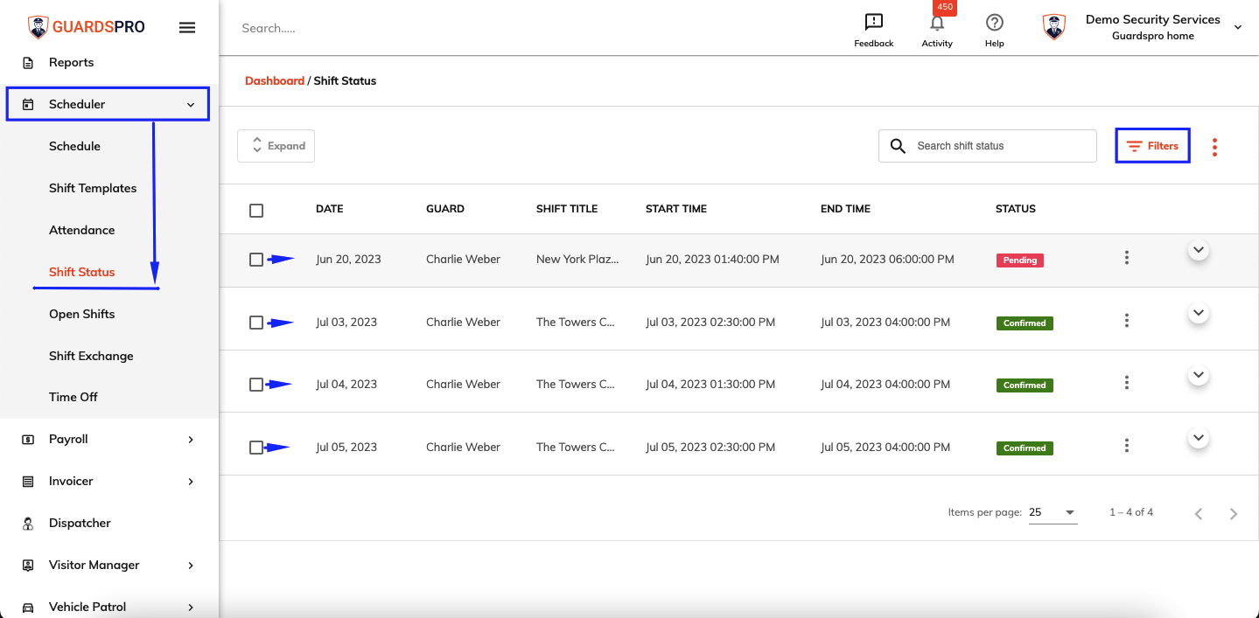Viewport: 1259px width, 618px height.
Task: Open Shift Exchange in sidebar
Action: [x=91, y=356]
